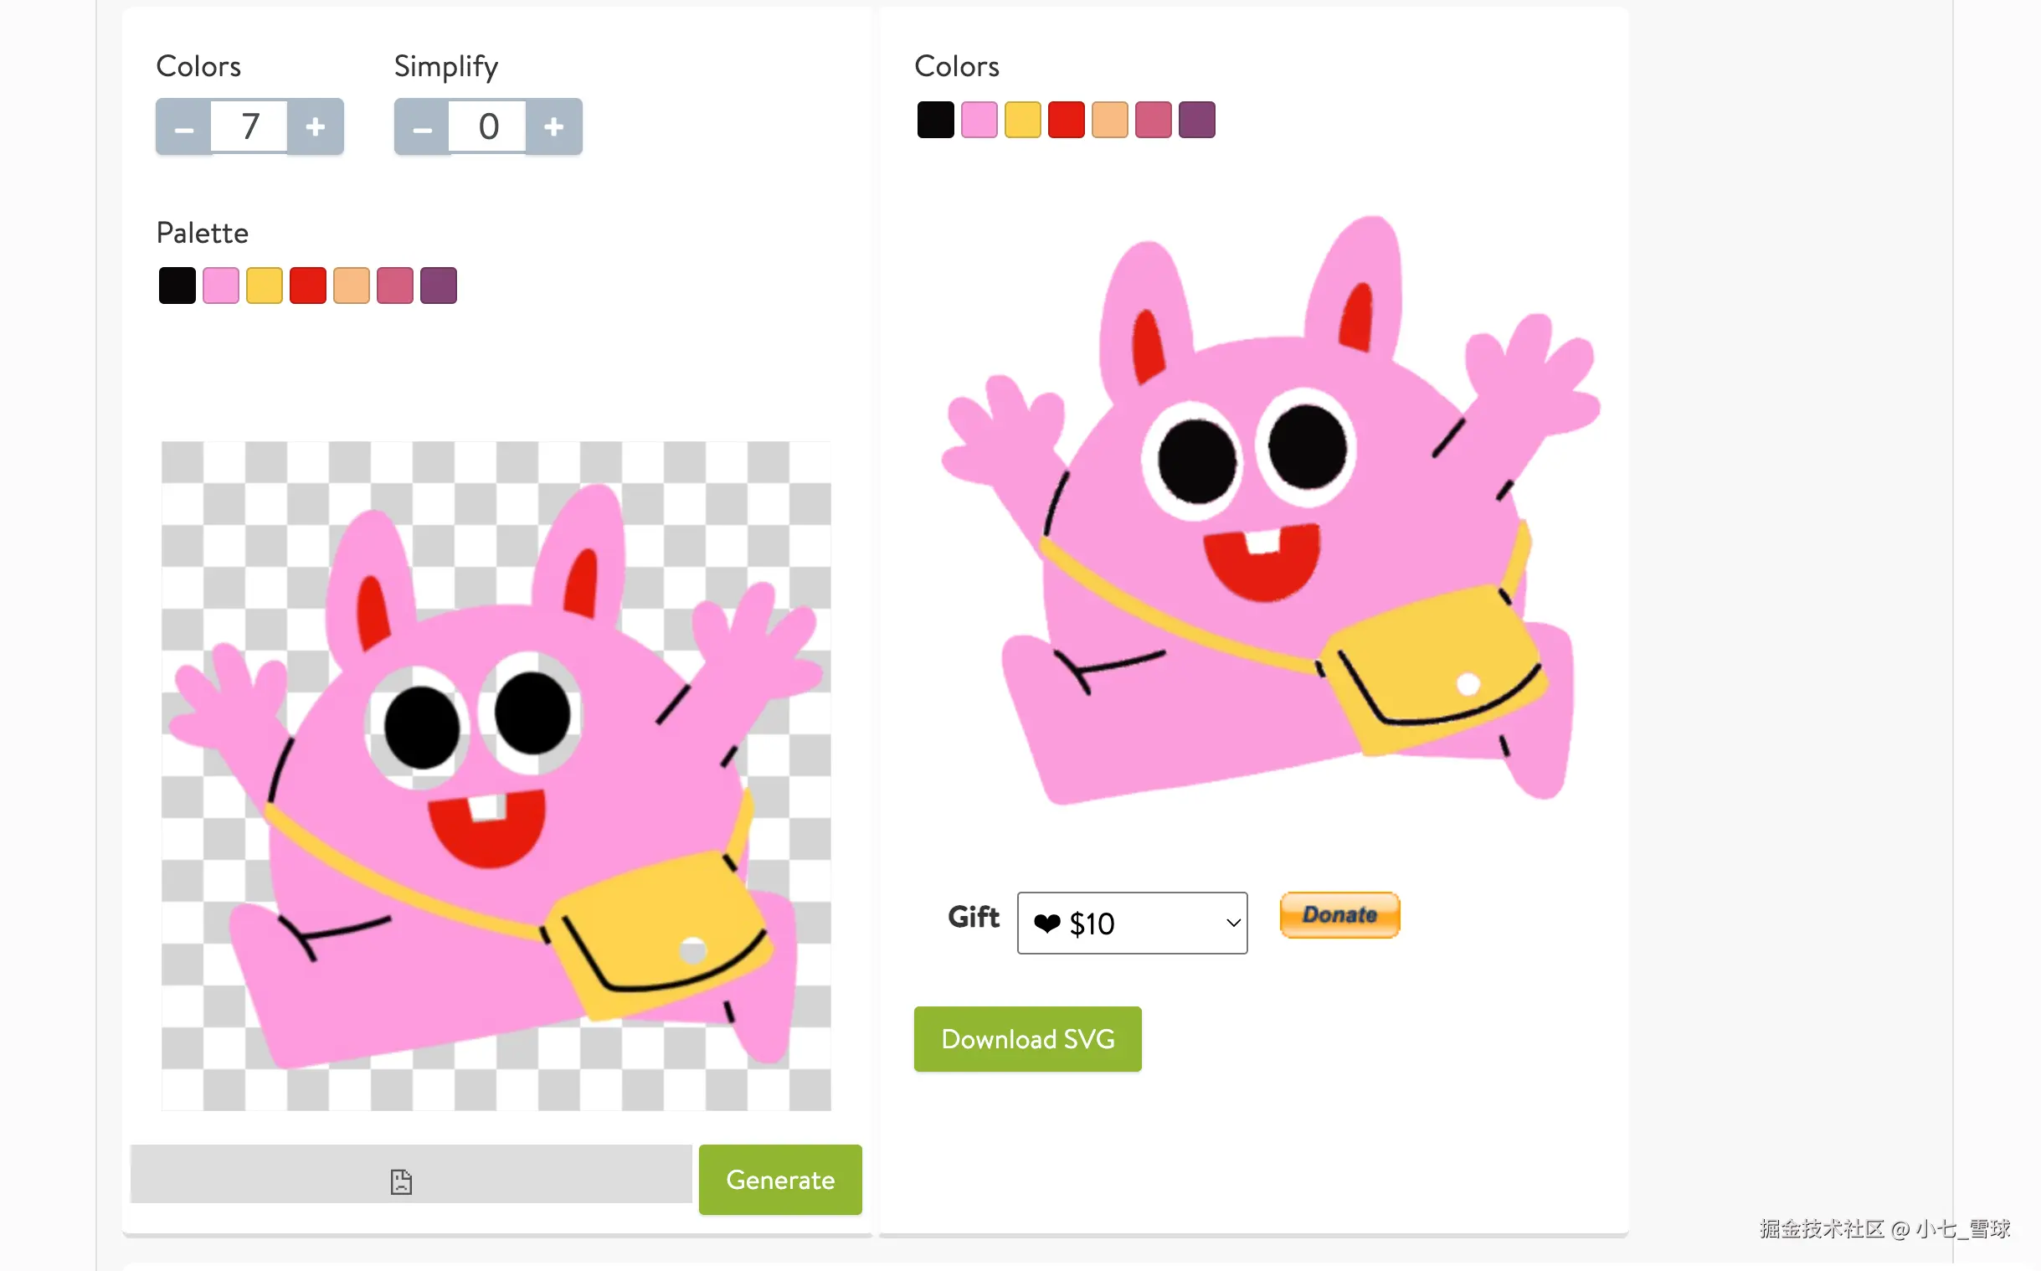
Task: Click the Simplify minus button
Action: 422,126
